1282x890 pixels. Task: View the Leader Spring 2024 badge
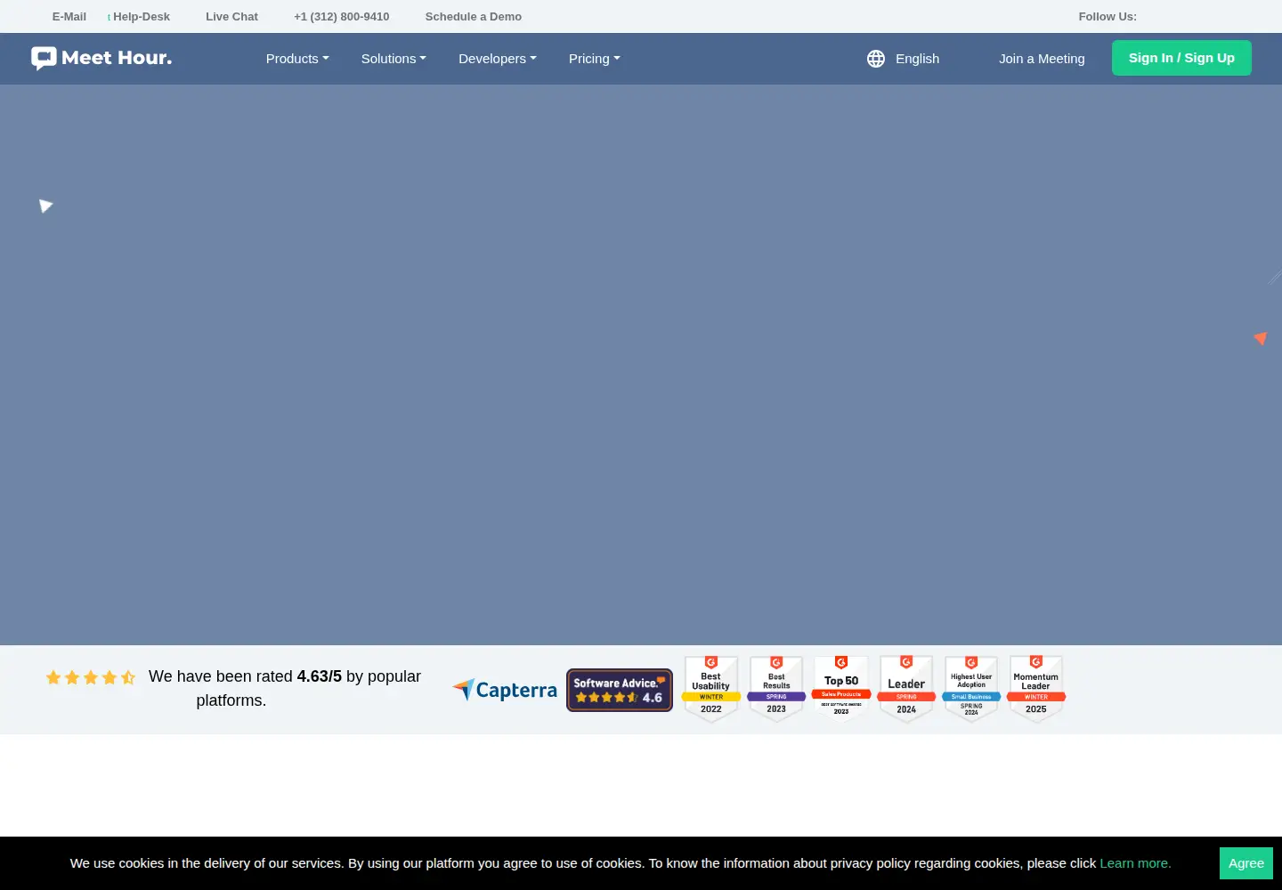pyautogui.click(x=906, y=690)
